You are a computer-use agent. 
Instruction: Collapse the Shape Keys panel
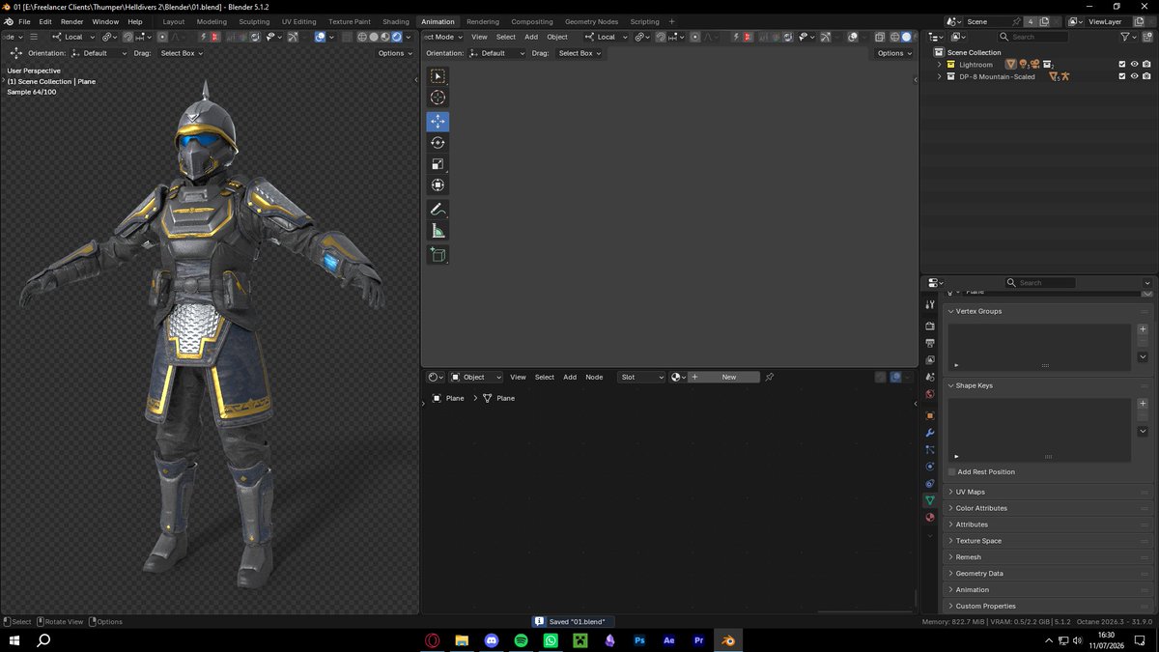[951, 385]
